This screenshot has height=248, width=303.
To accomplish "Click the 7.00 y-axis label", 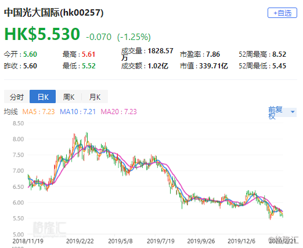I will 18,171.
